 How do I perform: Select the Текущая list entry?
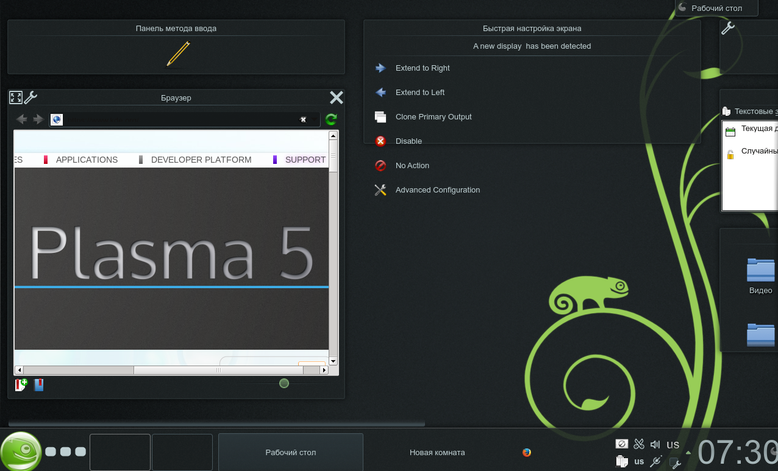751,130
